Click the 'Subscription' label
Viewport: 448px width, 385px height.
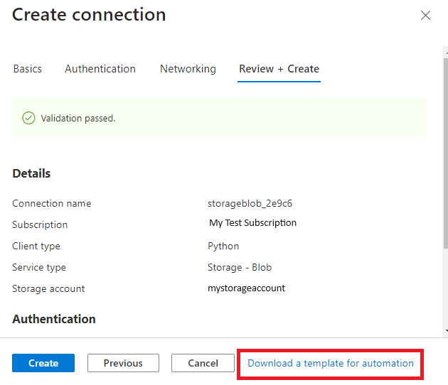[x=40, y=225]
